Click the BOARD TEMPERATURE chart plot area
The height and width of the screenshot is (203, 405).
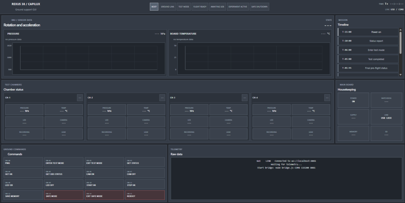[254, 58]
